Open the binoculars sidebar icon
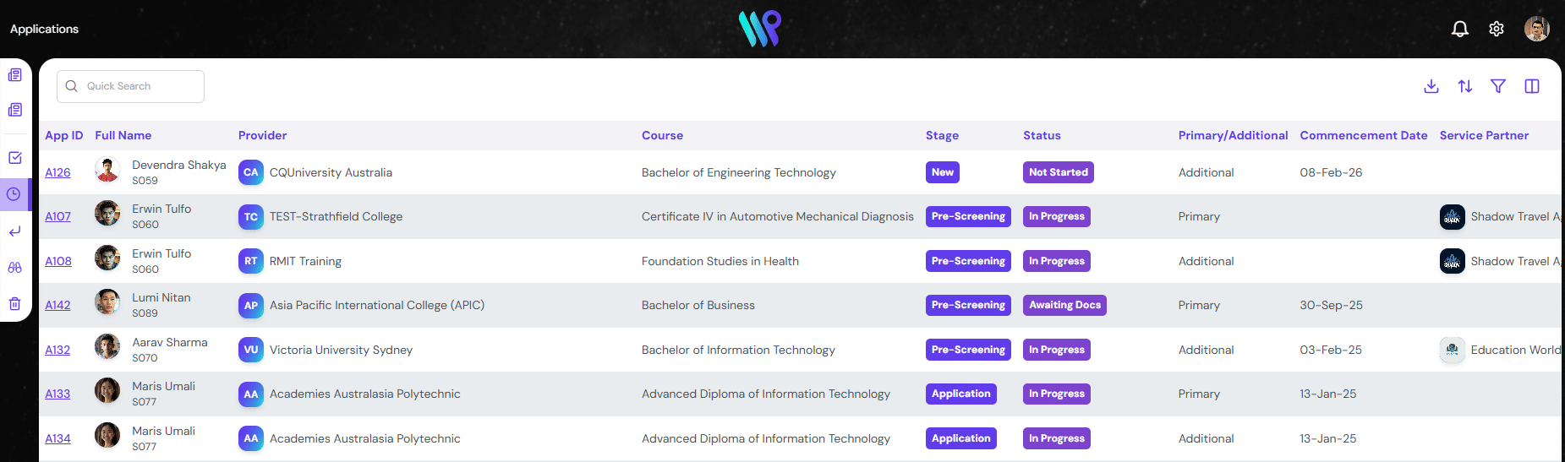Image resolution: width=1565 pixels, height=462 pixels. click(x=15, y=268)
